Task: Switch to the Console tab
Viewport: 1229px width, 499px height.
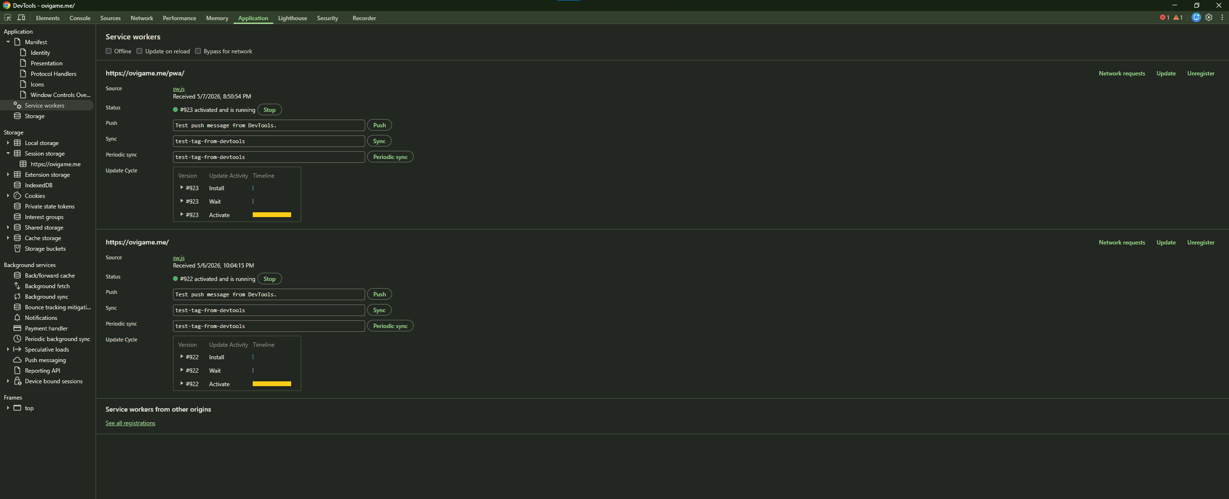Action: (80, 18)
